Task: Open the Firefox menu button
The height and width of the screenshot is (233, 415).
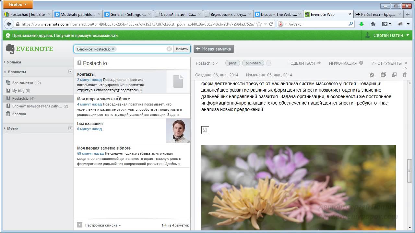Action: pyautogui.click(x=18, y=5)
